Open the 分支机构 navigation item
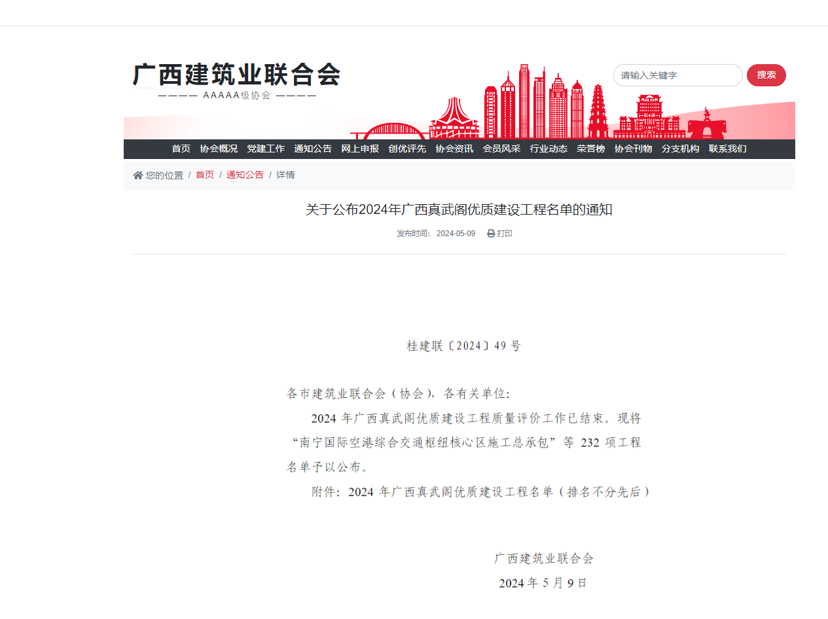 680,149
